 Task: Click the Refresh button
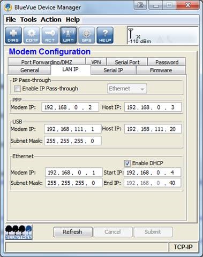coord(73,232)
